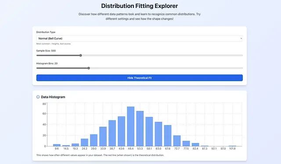The height and width of the screenshot is (164, 281).
Task: Click the dropdown chevron arrow
Action: pyautogui.click(x=241, y=39)
